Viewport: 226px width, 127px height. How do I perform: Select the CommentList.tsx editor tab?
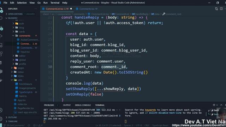coord(57,9)
